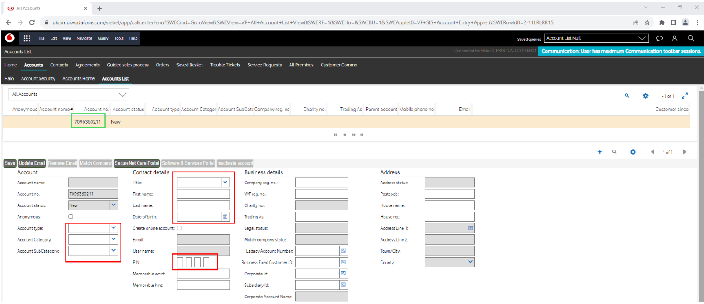Viewport: 704px width, 304px height.
Task: Show the next record in the form
Action: click(684, 152)
